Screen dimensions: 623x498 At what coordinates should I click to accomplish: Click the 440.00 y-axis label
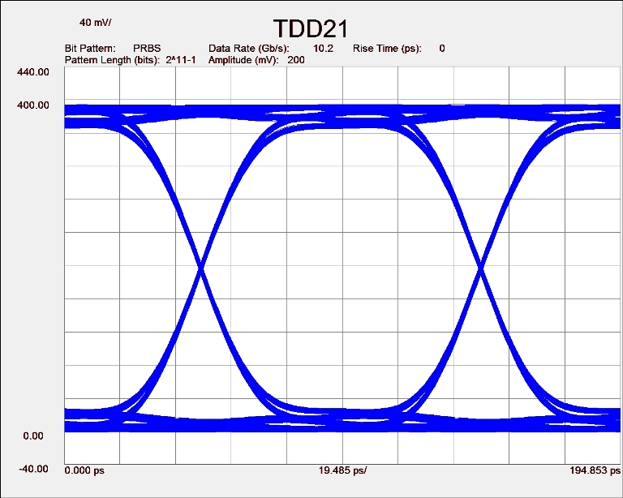click(x=33, y=72)
